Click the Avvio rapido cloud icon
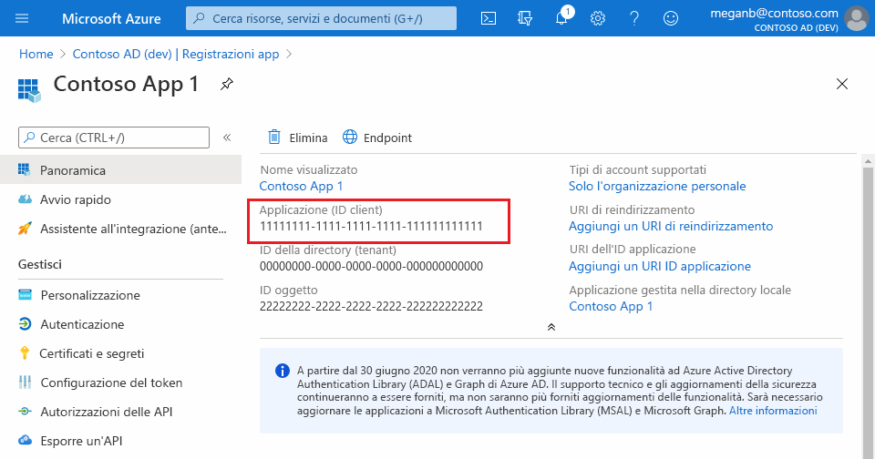This screenshot has width=875, height=459. [26, 199]
